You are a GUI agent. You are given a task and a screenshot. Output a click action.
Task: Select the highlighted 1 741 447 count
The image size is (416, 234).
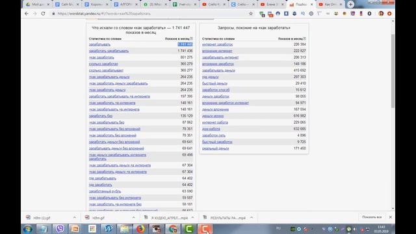point(185,44)
